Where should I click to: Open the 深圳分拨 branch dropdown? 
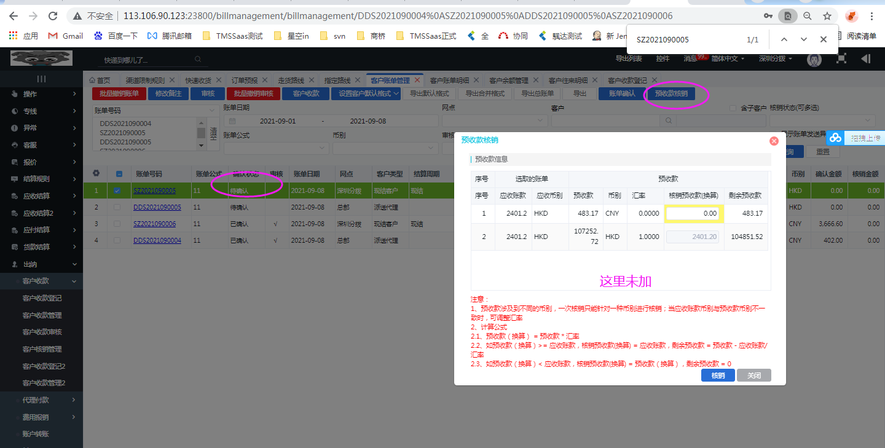click(x=775, y=59)
